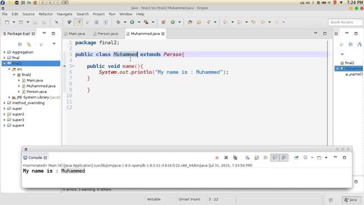Click the Open Type toolbar icon
364x205 pixels.
click(190, 22)
